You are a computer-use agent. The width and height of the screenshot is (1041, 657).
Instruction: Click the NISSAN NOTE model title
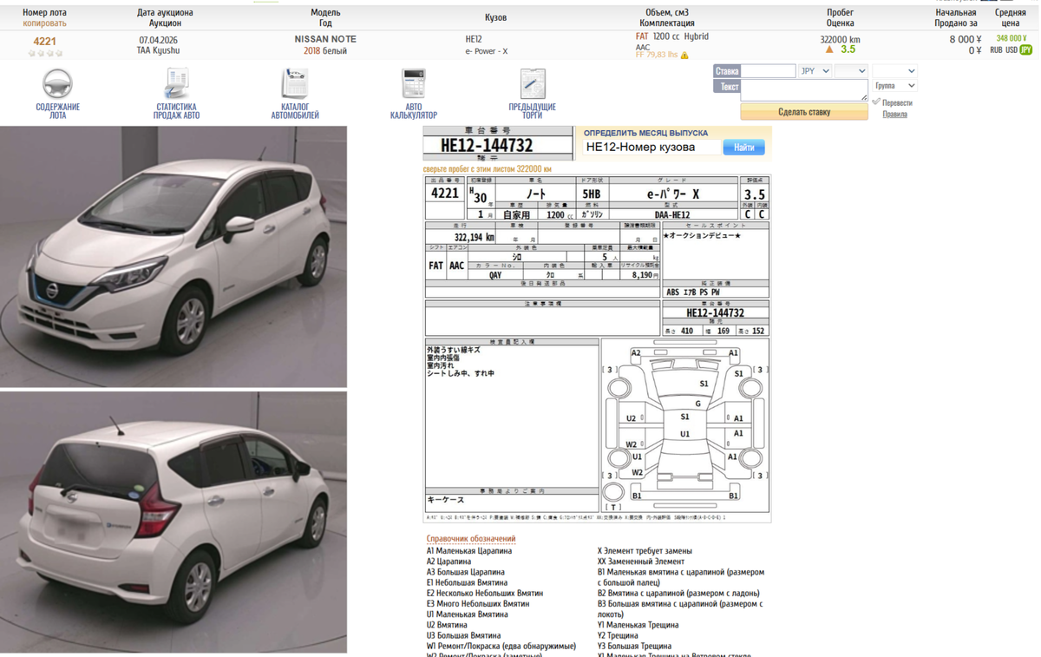coord(325,39)
